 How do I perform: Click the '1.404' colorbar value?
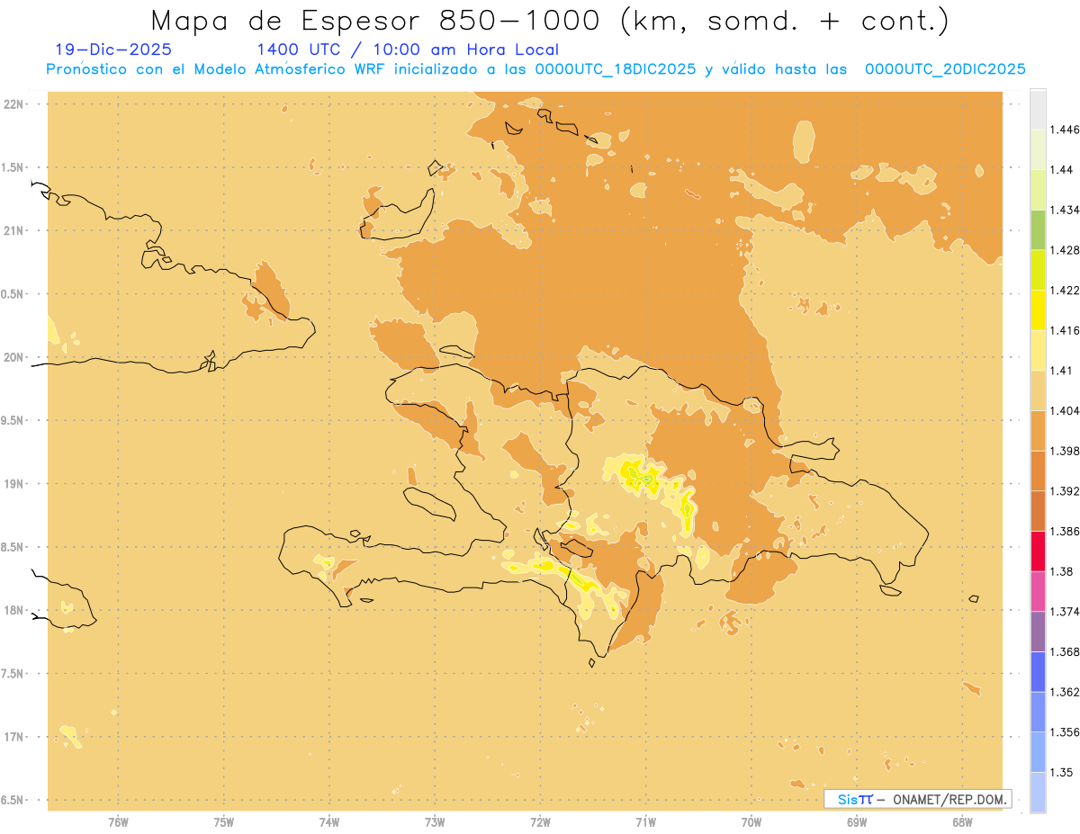(1065, 410)
